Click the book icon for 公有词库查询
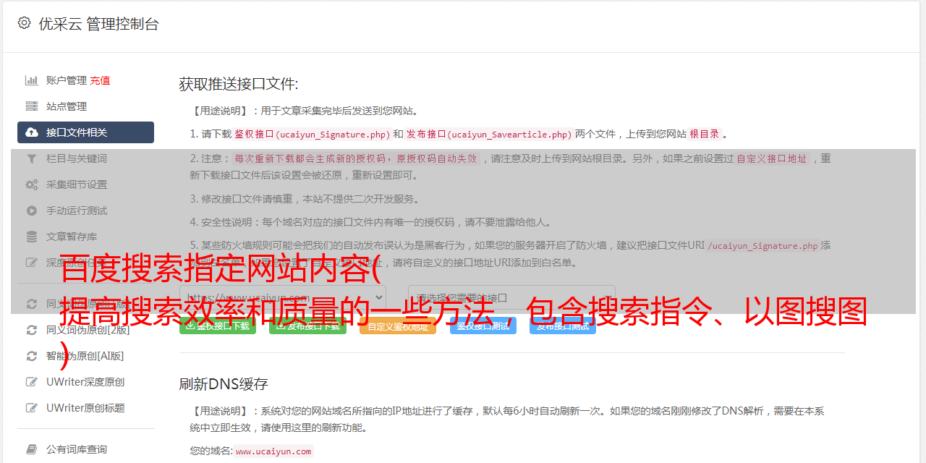This screenshot has height=463, width=926. (32, 449)
